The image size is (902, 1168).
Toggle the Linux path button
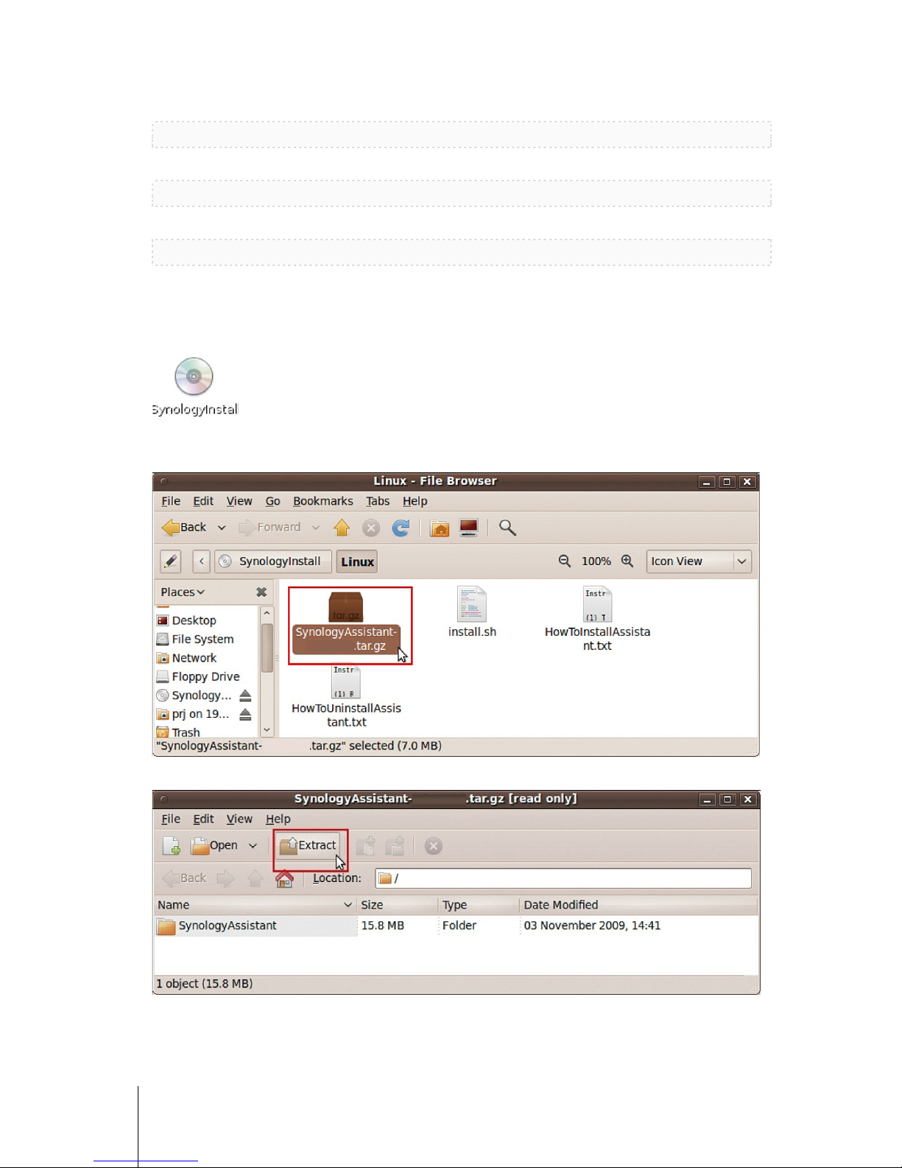tap(357, 562)
